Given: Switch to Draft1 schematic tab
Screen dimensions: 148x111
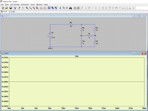Looking at the screenshot, I should tap(12, 12).
